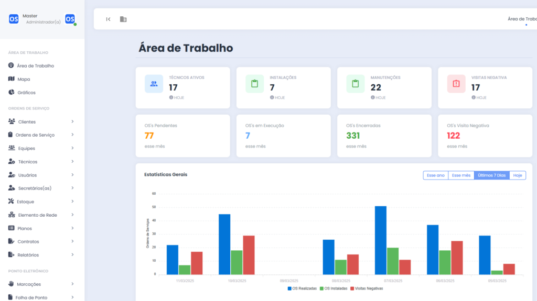Click the Técnicos Ativos people icon

[154, 84]
